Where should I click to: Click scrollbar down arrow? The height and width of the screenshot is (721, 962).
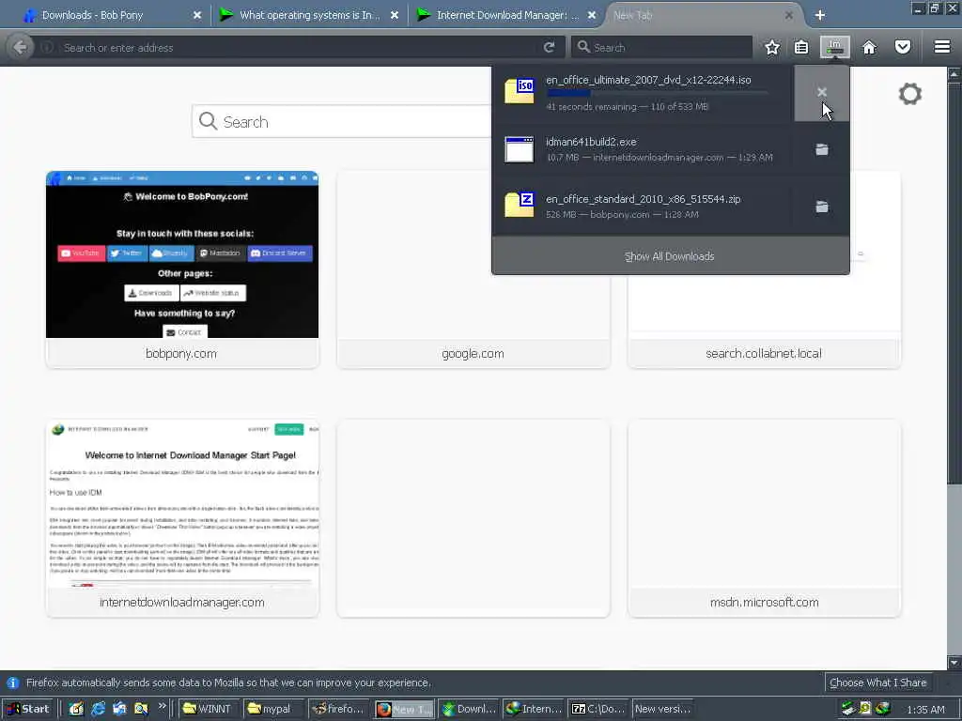point(954,662)
